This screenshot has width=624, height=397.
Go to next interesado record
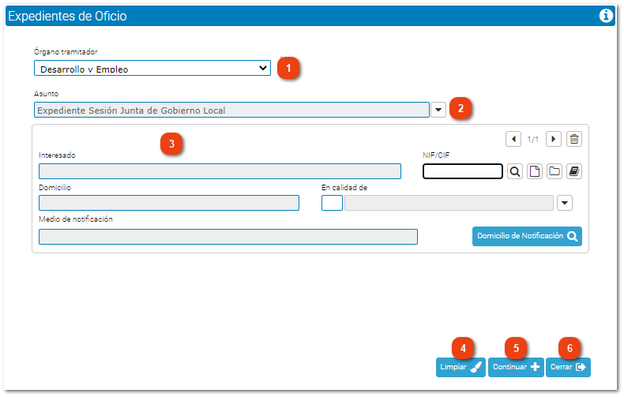click(553, 139)
